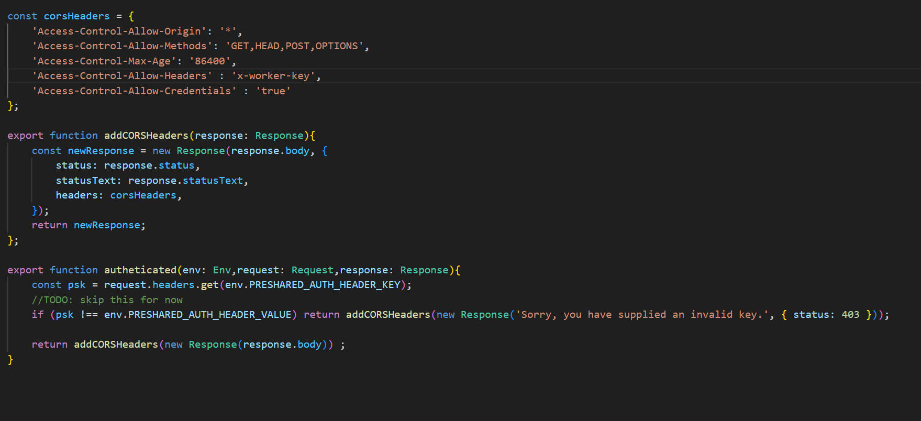The height and width of the screenshot is (421, 921).
Task: Click the 'Access-Control-Allow-Methods' key string
Action: pyautogui.click(x=123, y=46)
